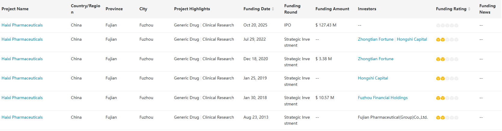Click the rating cubes for the Jan 30, 2018 round

pos(447,98)
